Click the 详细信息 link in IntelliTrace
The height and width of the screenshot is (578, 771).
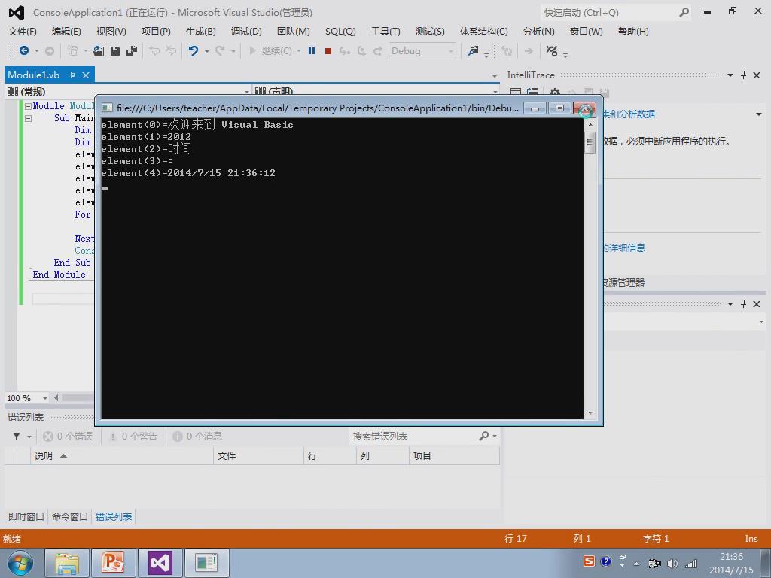pos(624,248)
